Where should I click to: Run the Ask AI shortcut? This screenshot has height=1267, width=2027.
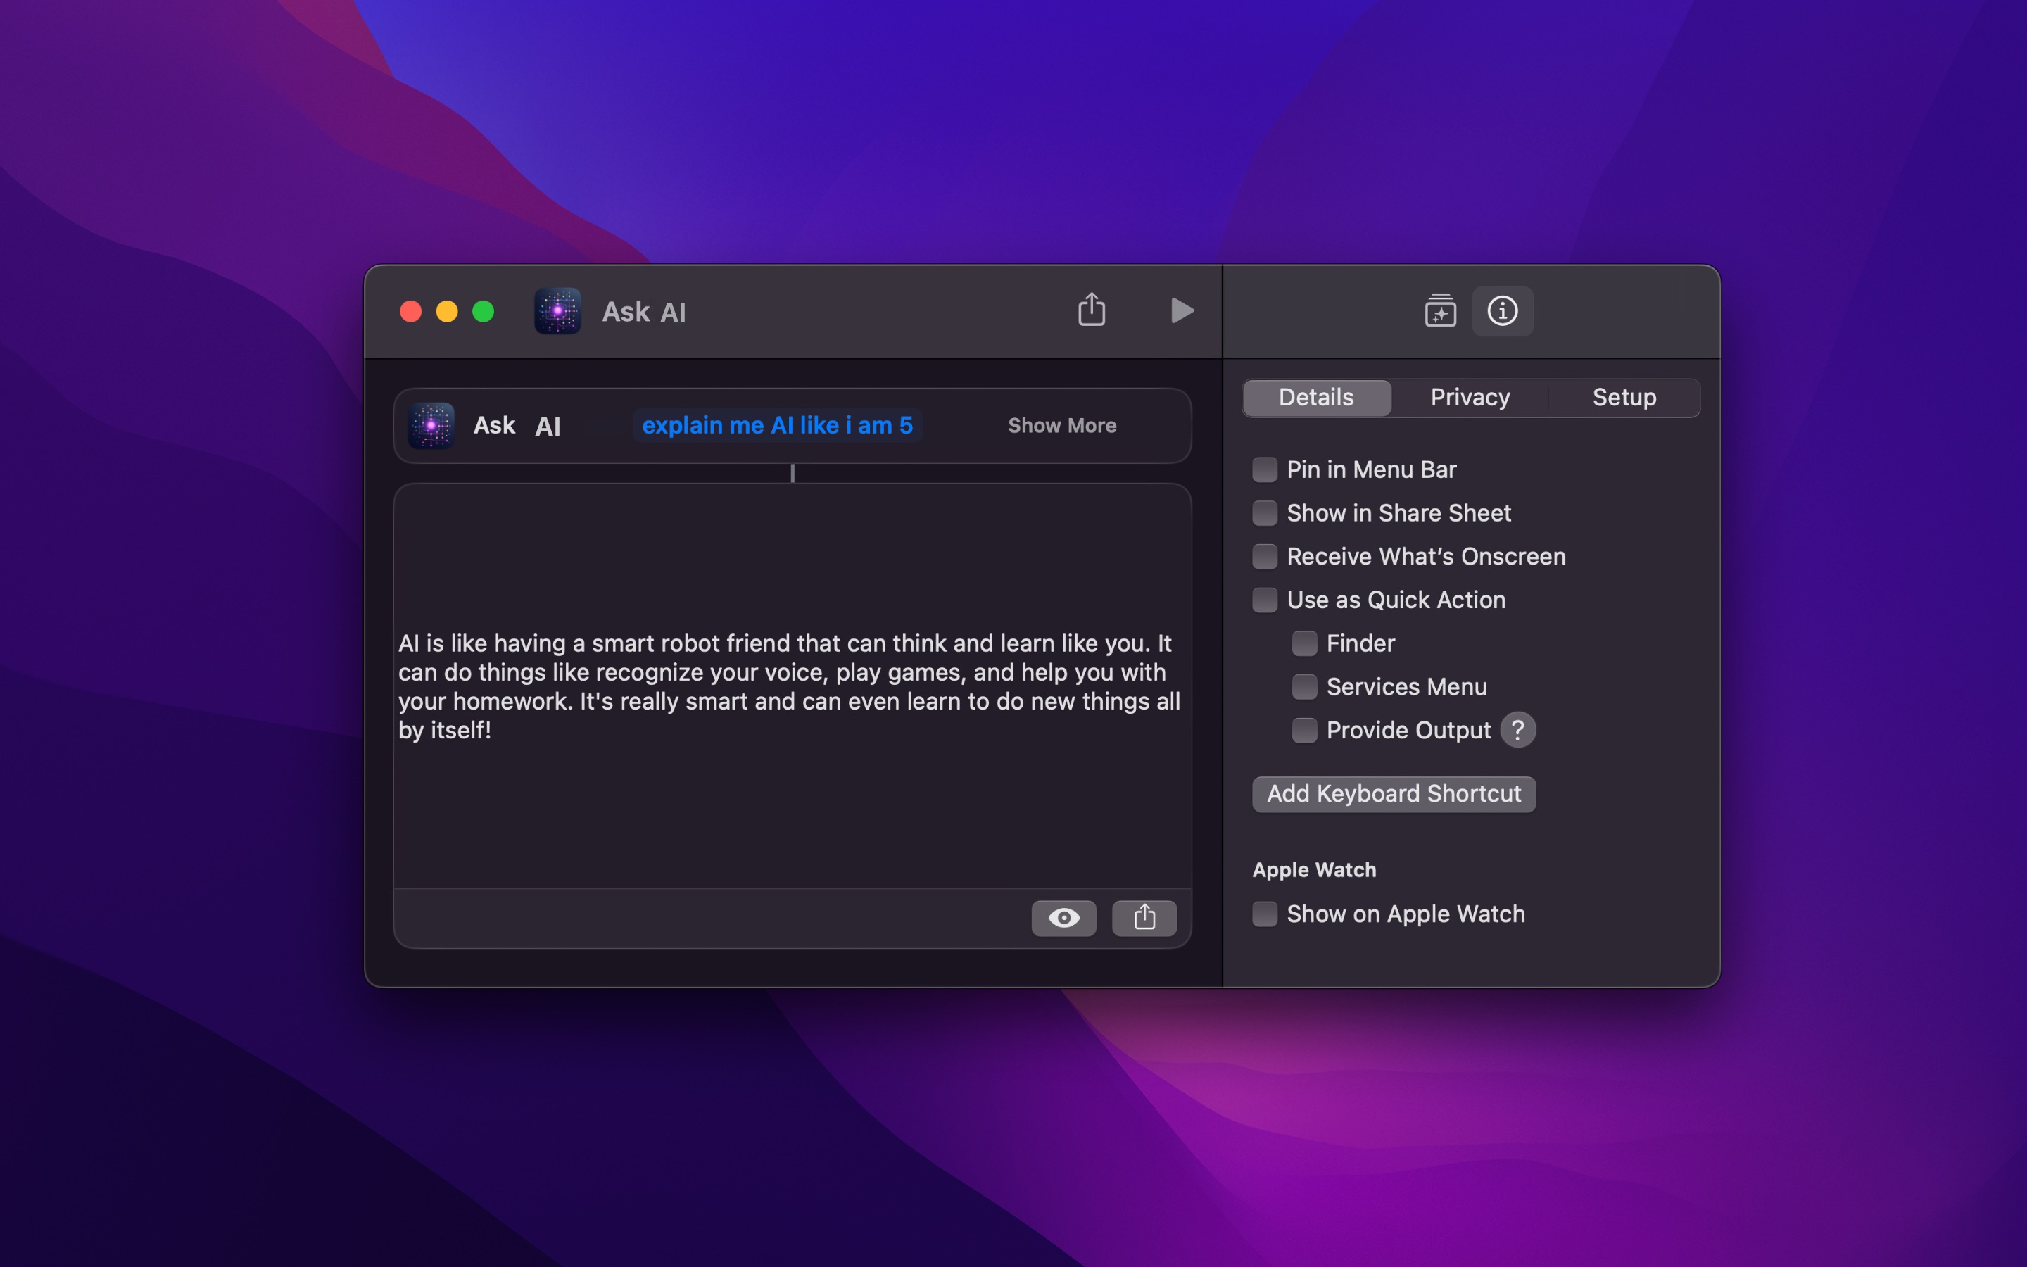pyautogui.click(x=1182, y=311)
